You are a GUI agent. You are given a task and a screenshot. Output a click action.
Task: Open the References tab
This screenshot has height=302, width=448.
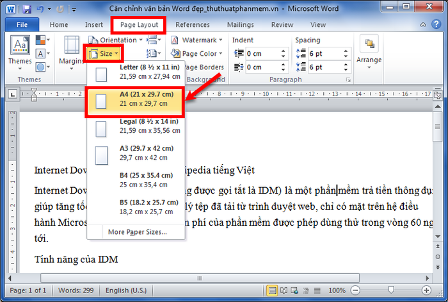(192, 25)
